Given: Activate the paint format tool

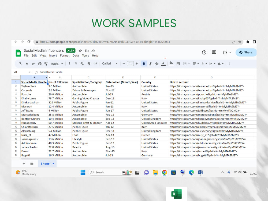Looking at the screenshot, I should (x=46, y=64).
